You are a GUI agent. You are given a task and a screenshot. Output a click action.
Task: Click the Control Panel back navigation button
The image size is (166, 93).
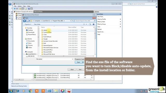click(10, 4)
